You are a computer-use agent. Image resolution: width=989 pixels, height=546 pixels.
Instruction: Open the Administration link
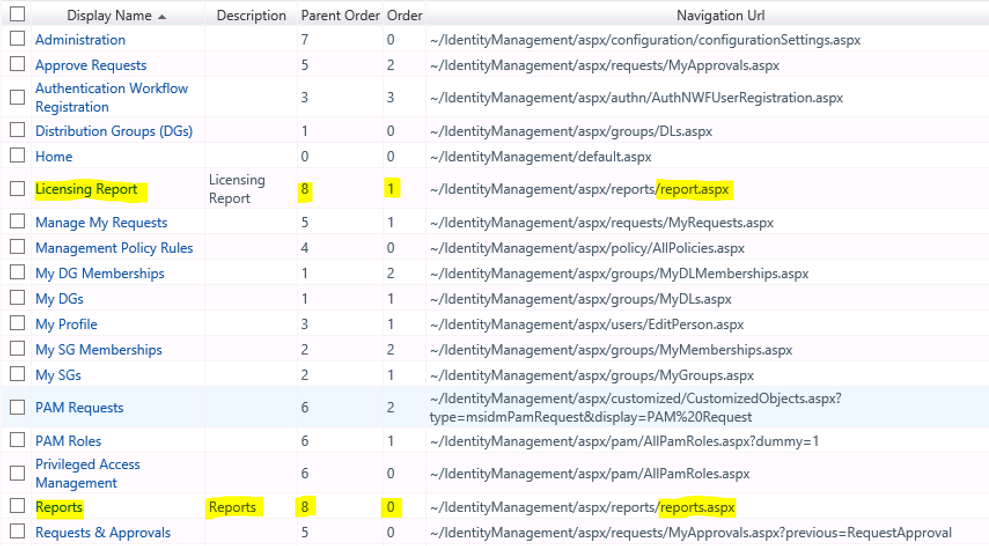(x=80, y=40)
